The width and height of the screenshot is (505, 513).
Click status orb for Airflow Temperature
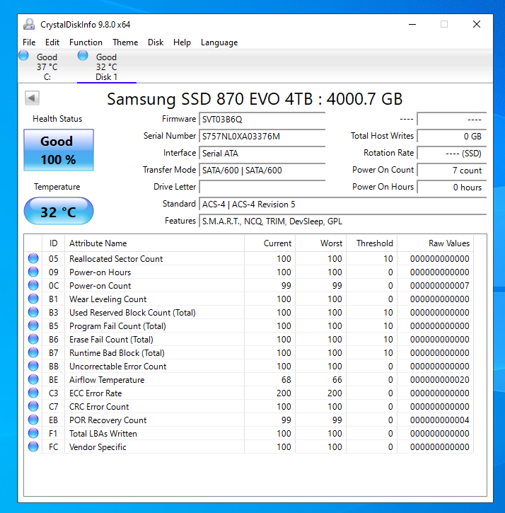click(33, 379)
